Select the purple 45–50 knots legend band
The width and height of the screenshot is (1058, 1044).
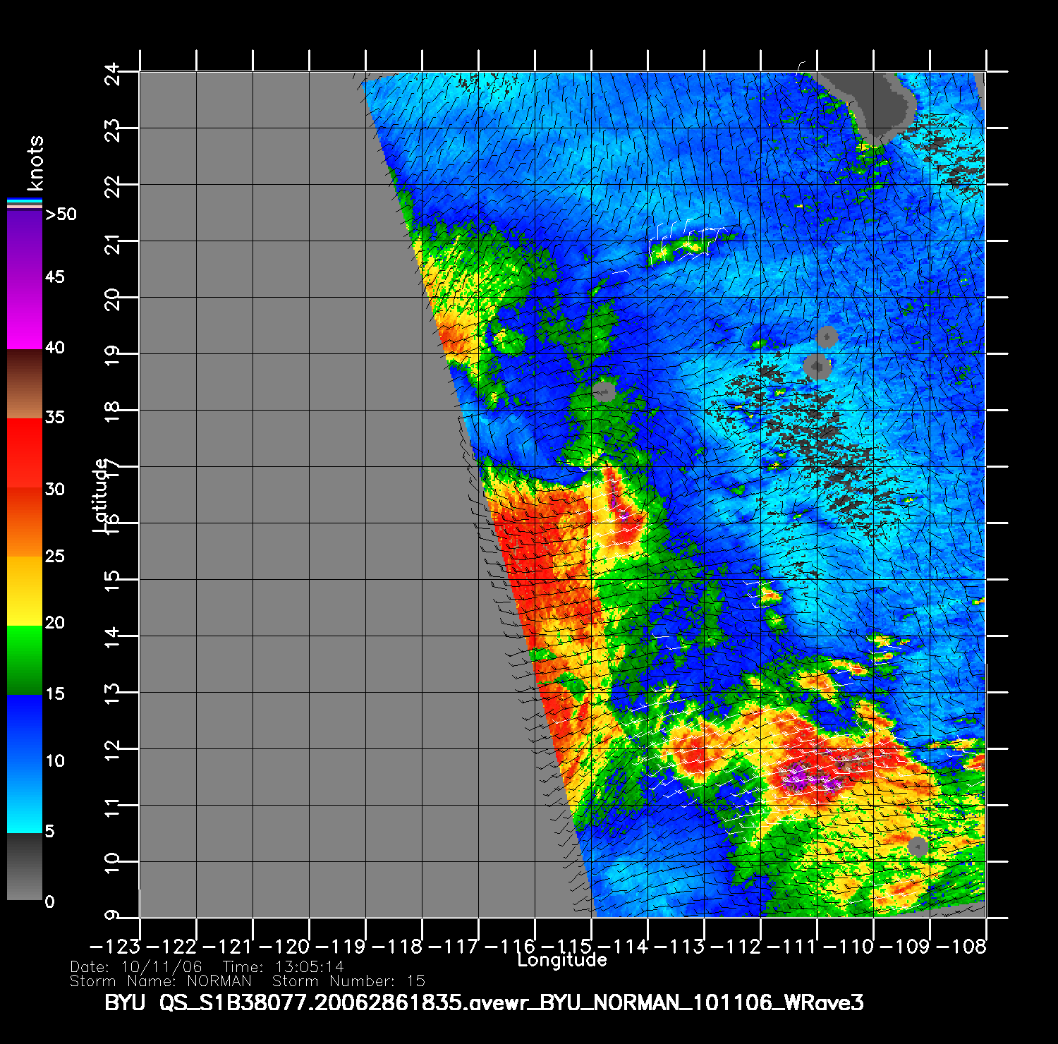(x=25, y=244)
